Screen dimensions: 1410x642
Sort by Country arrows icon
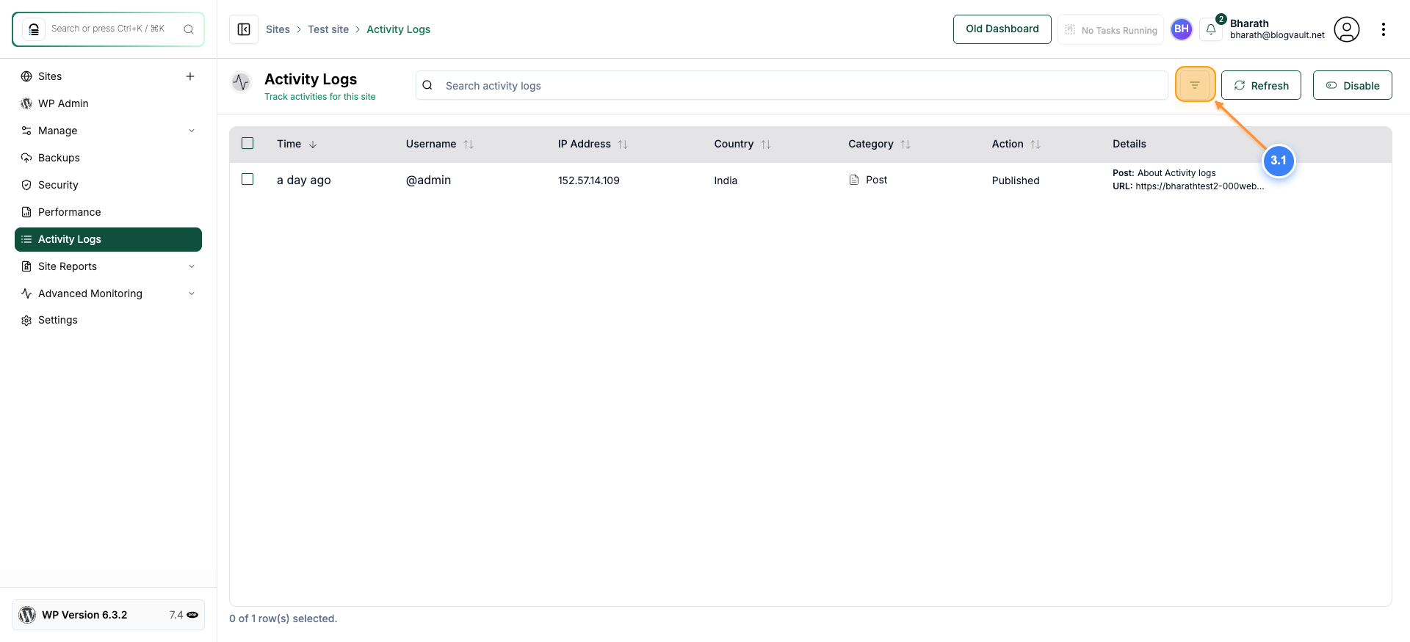tap(766, 145)
